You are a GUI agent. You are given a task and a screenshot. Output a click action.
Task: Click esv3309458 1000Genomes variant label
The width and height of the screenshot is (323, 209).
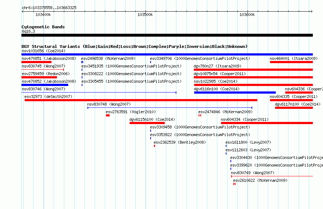200,127
